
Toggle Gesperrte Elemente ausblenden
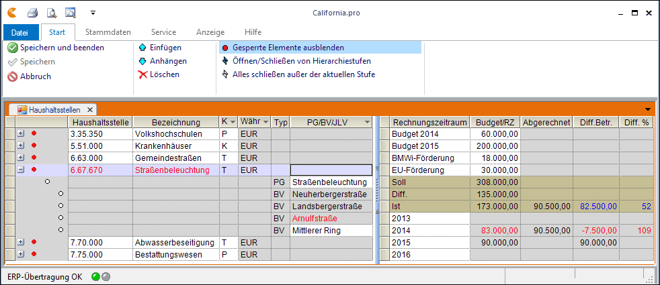click(320, 48)
